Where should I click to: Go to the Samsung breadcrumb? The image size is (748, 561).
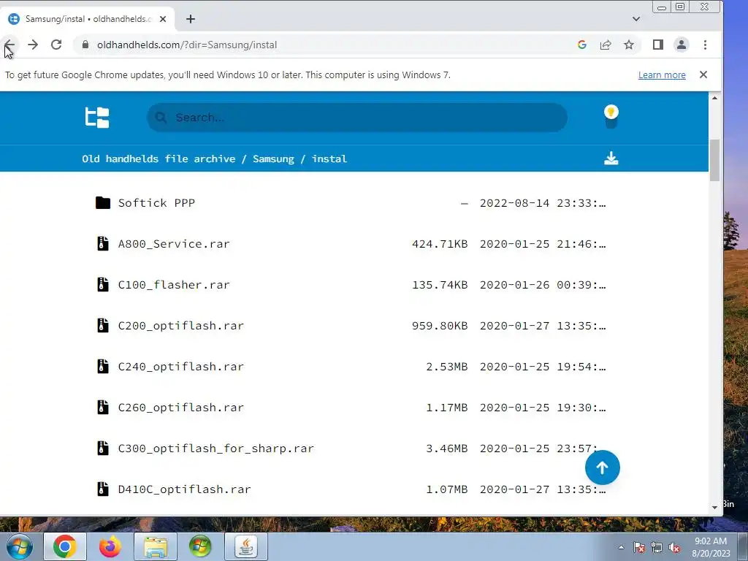(273, 159)
